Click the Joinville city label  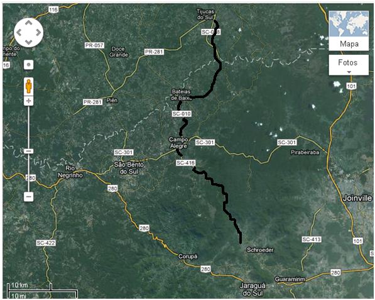tap(357, 198)
